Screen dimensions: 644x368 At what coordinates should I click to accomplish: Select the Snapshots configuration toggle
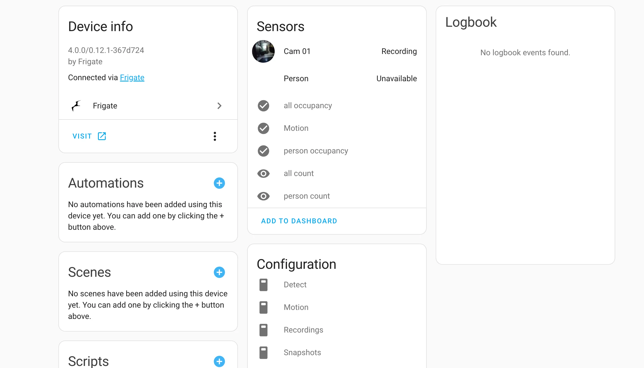tap(263, 352)
